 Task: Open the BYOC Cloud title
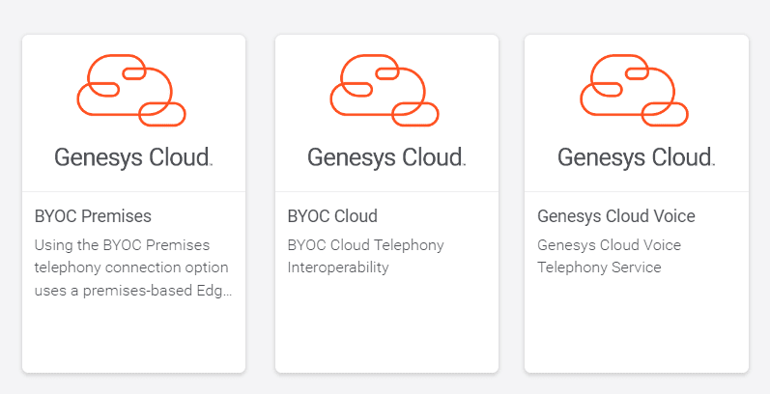332,215
